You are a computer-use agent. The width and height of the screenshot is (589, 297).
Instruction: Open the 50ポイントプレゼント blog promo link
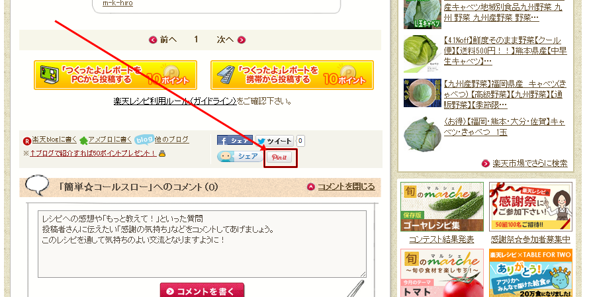[93, 153]
